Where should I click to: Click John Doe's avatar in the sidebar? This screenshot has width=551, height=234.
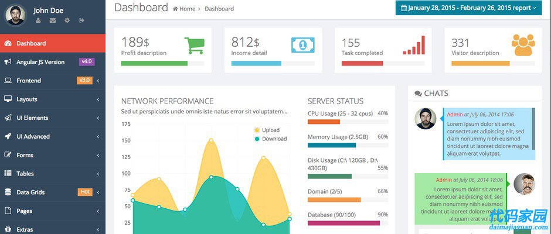[x=15, y=15]
